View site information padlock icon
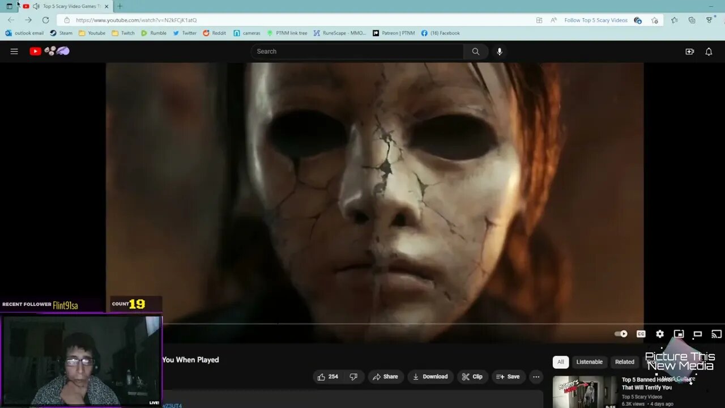725x408 pixels. point(67,20)
